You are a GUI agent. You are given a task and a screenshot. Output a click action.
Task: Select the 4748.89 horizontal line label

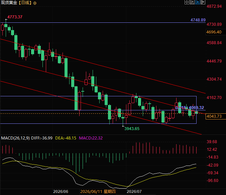tap(198, 20)
